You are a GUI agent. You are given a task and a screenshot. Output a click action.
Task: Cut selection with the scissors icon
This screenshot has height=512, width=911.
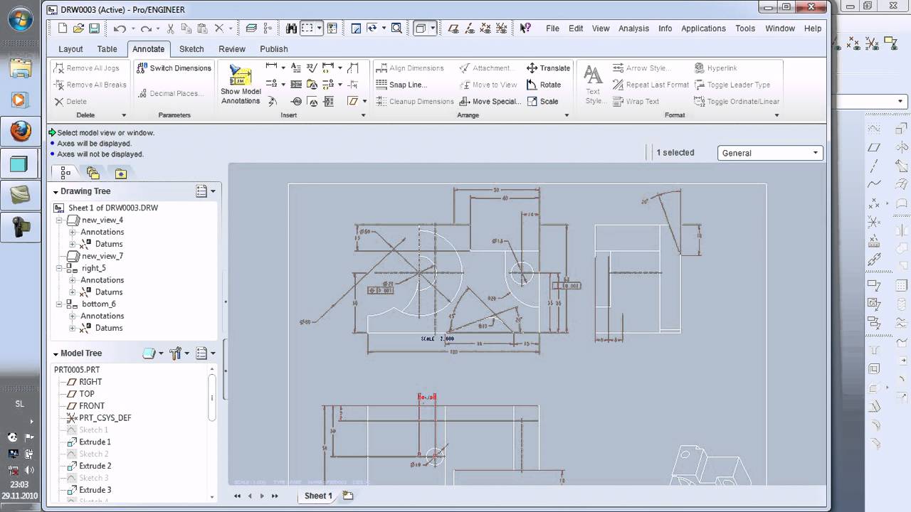(x=171, y=28)
